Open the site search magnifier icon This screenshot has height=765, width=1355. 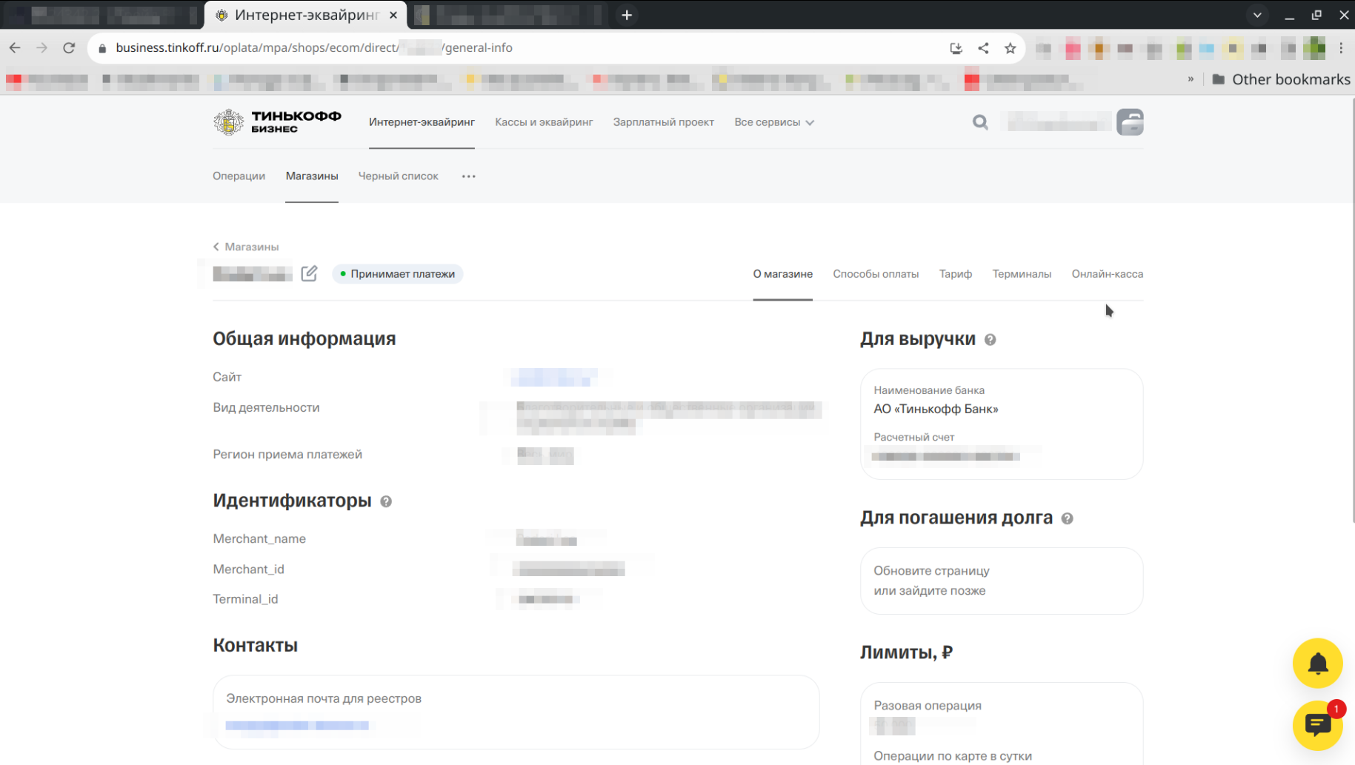click(x=980, y=122)
